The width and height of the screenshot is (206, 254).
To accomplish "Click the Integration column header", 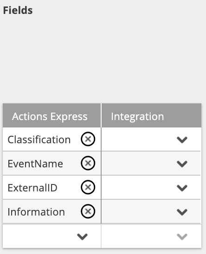I will point(152,115).
